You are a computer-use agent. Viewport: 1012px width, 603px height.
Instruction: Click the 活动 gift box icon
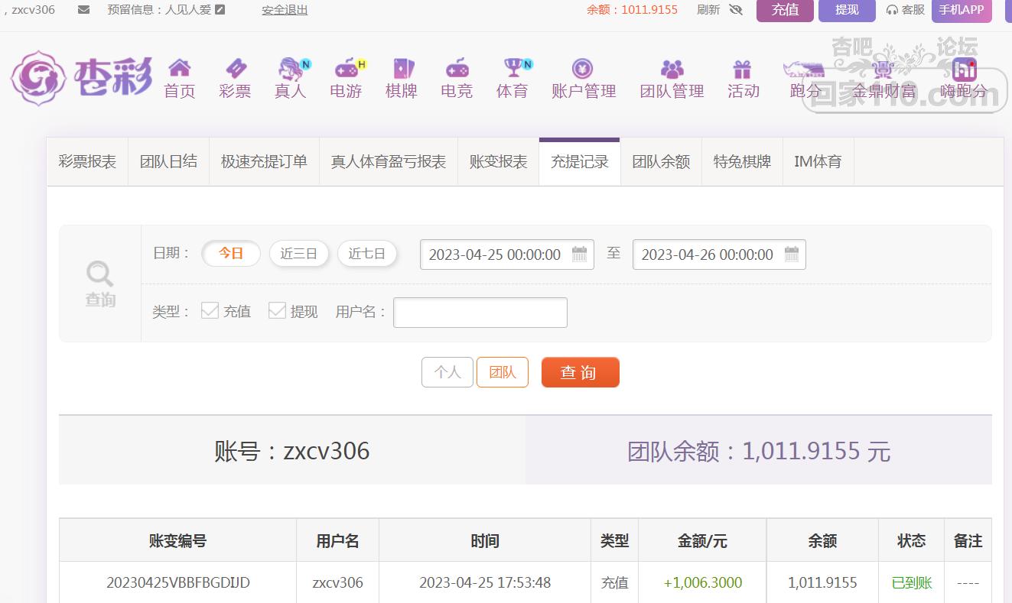(x=743, y=69)
